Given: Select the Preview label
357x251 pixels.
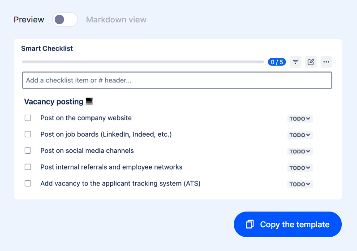Looking at the screenshot, I should tap(29, 20).
